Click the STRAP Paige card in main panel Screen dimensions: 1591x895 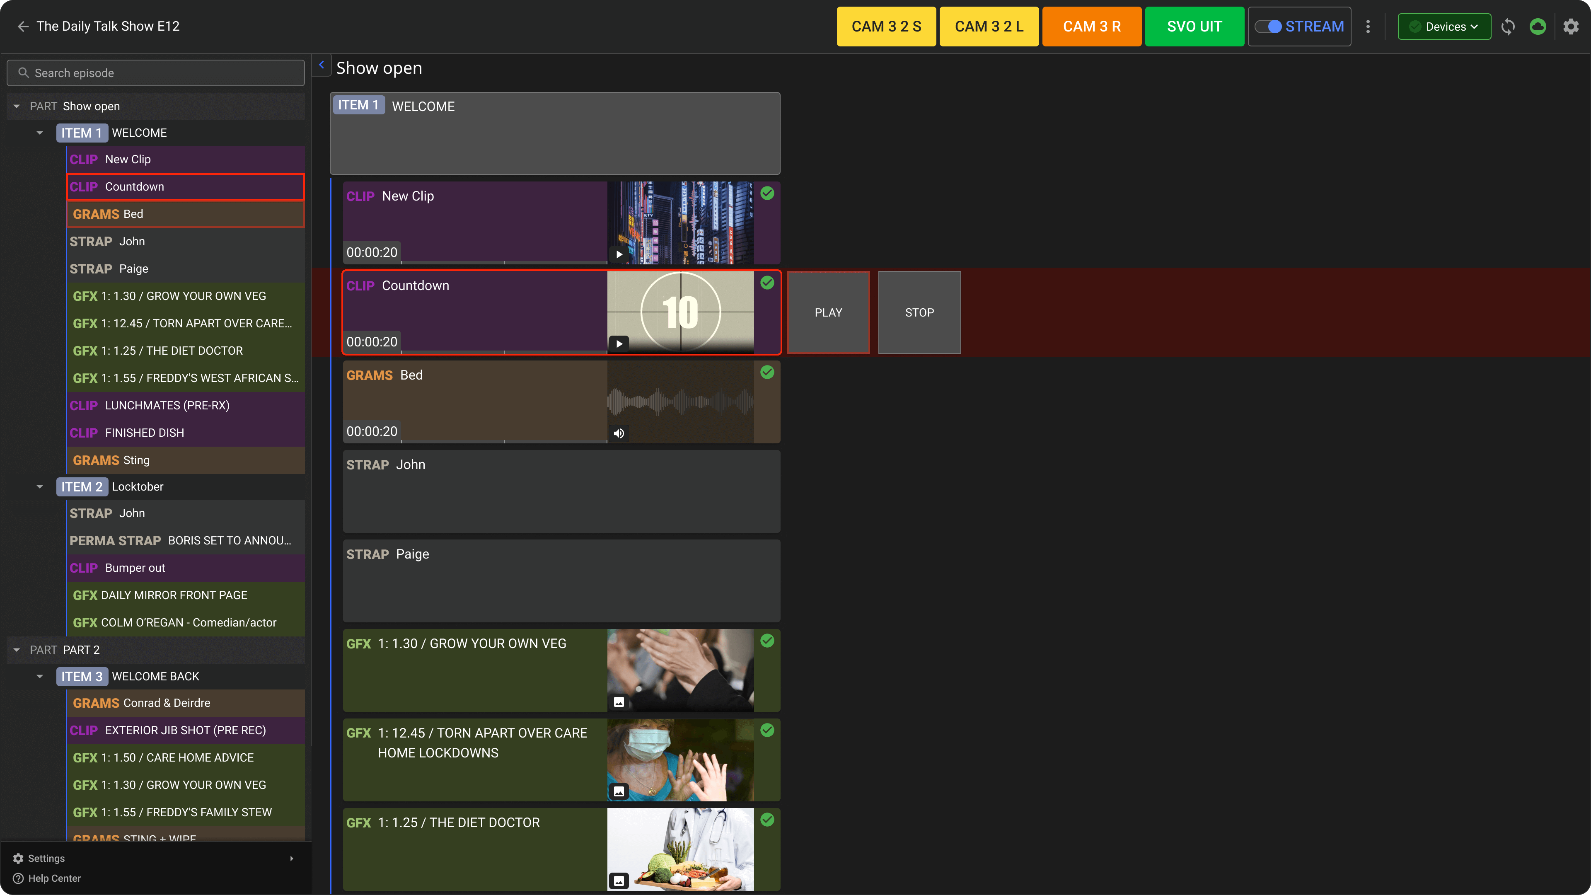(x=561, y=581)
